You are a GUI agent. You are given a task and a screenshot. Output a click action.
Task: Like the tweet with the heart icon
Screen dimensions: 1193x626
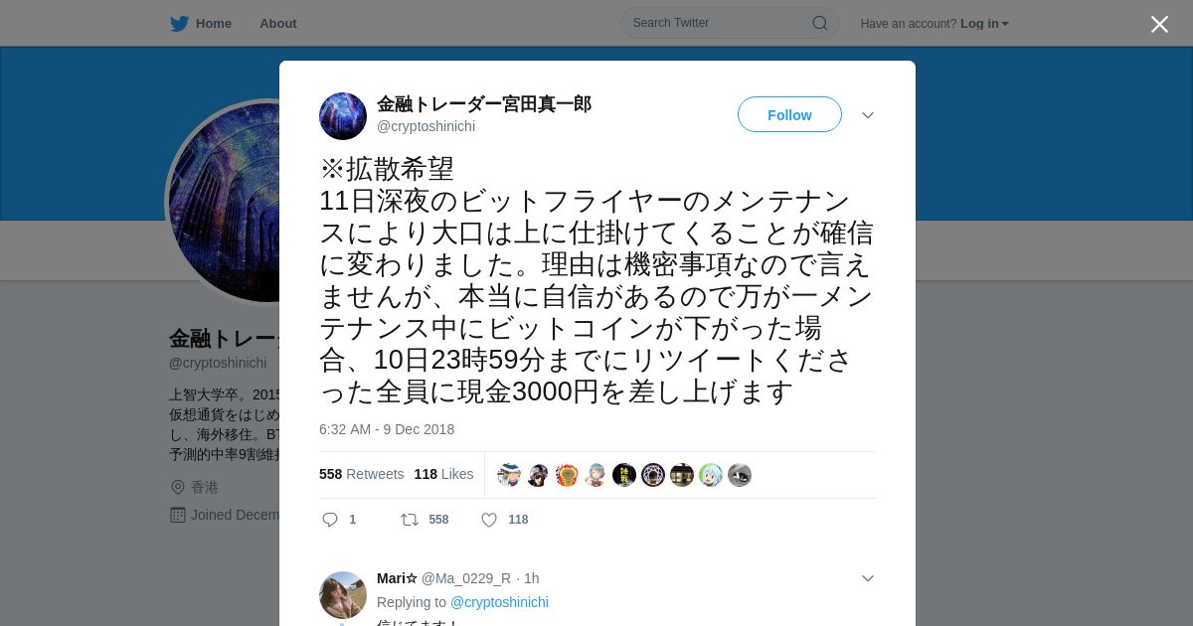pos(489,520)
